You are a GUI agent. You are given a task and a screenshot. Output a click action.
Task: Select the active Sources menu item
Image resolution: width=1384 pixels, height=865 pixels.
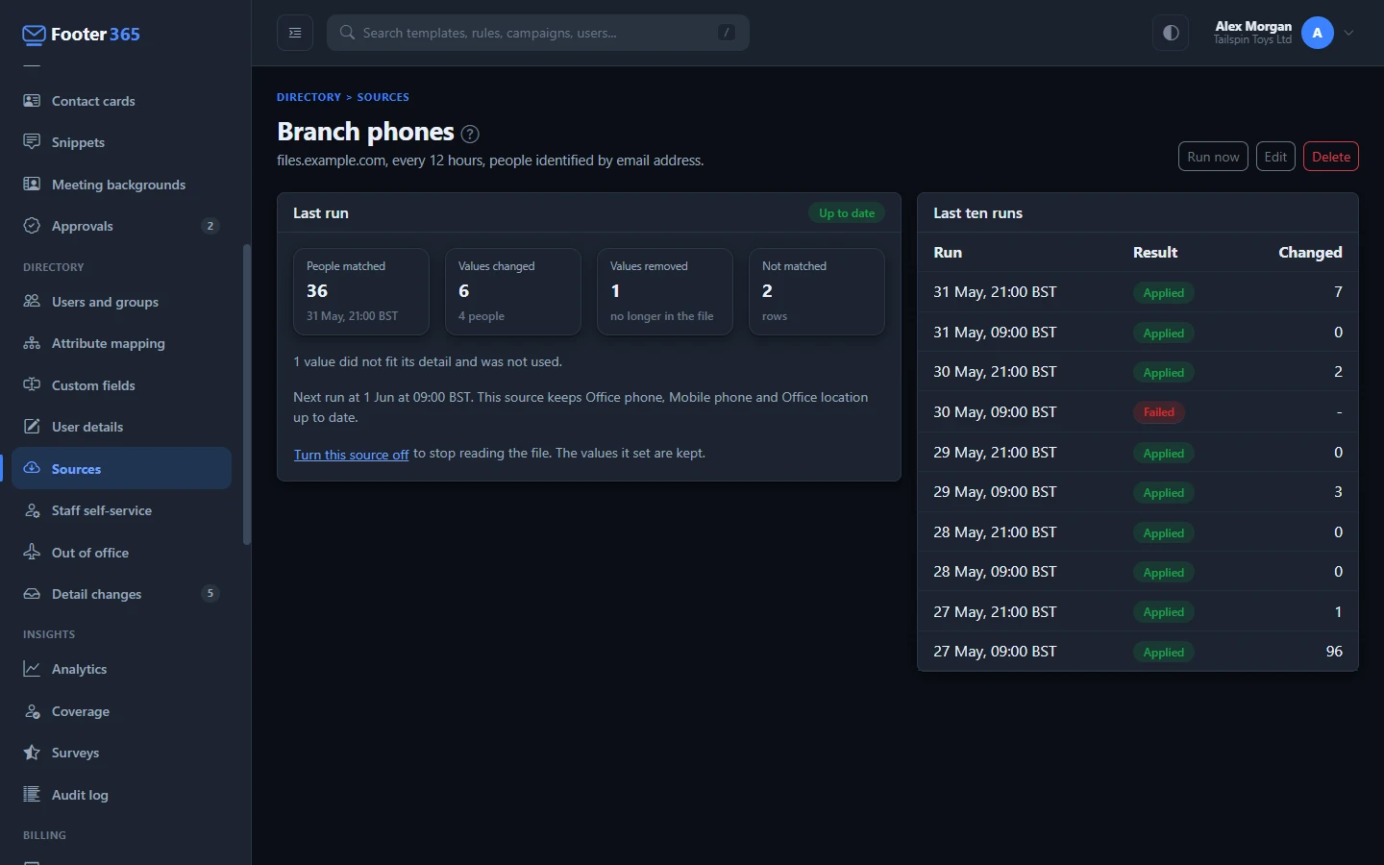tap(121, 469)
